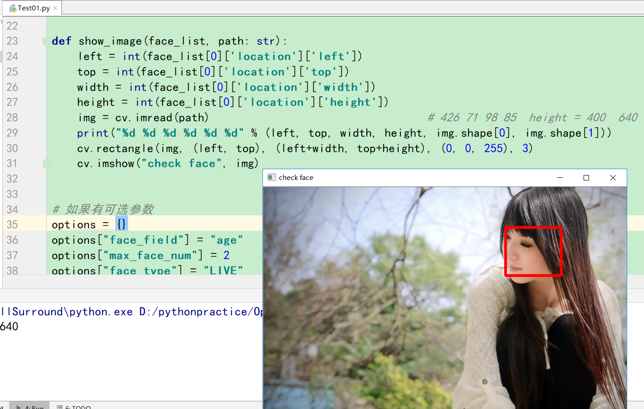Click options["face_type"] = "LIVE" line

pos(147,270)
